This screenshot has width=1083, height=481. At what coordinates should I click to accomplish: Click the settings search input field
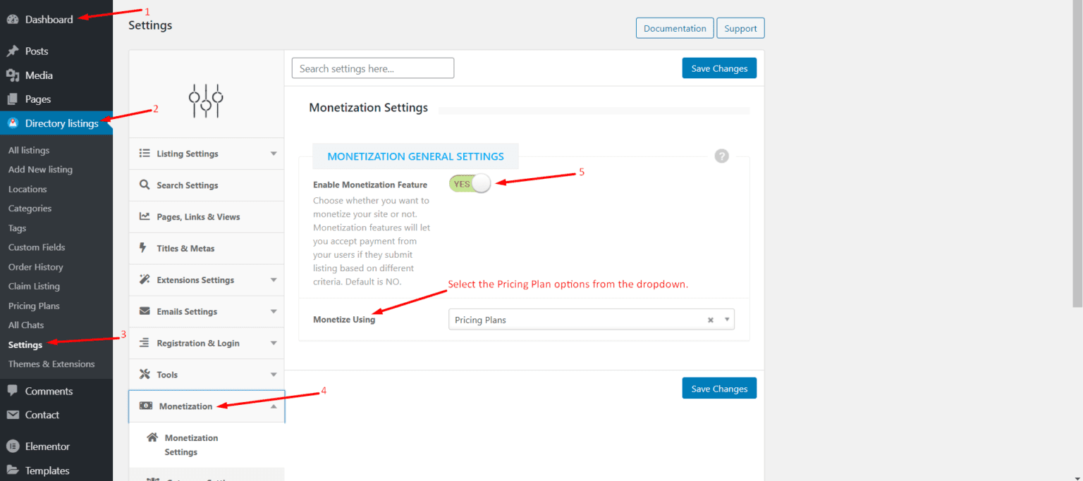coord(372,68)
